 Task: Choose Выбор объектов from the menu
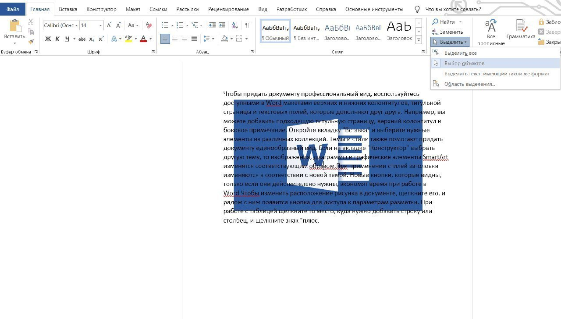(464, 64)
